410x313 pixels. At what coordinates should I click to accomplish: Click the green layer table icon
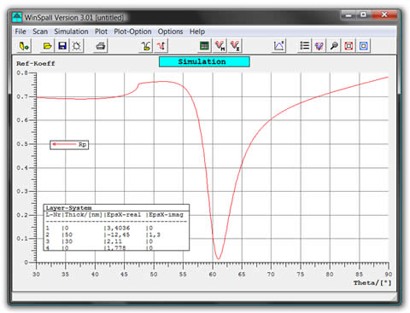(204, 46)
